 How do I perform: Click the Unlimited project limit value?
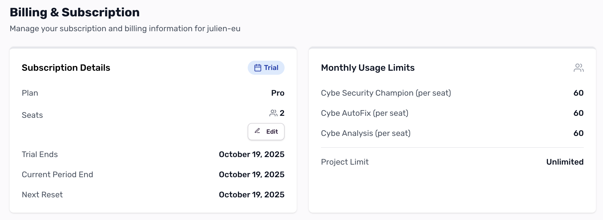[565, 162]
